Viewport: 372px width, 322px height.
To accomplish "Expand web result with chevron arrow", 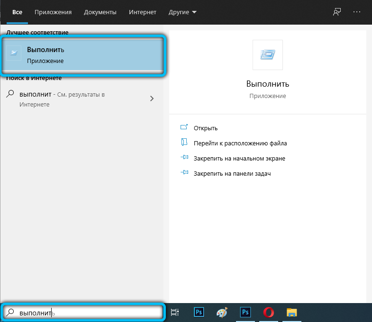I will pos(152,98).
